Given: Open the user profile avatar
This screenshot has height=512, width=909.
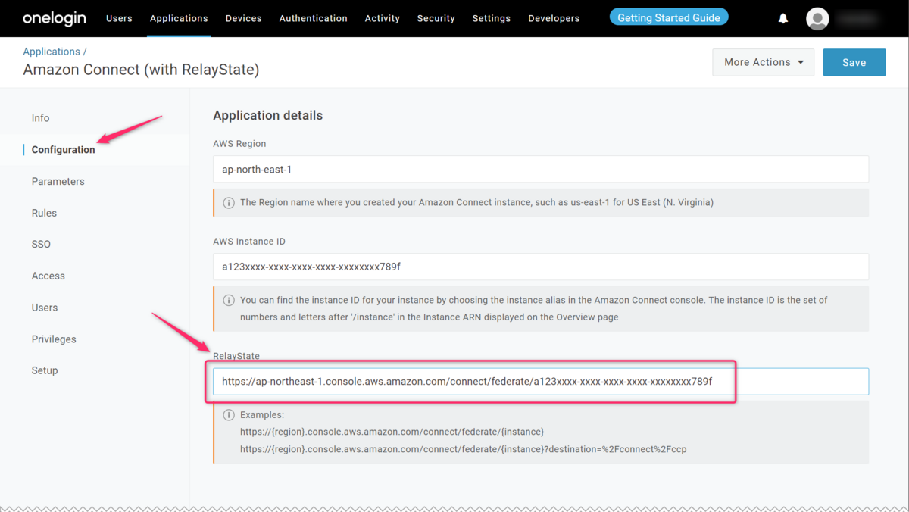Looking at the screenshot, I should (817, 18).
